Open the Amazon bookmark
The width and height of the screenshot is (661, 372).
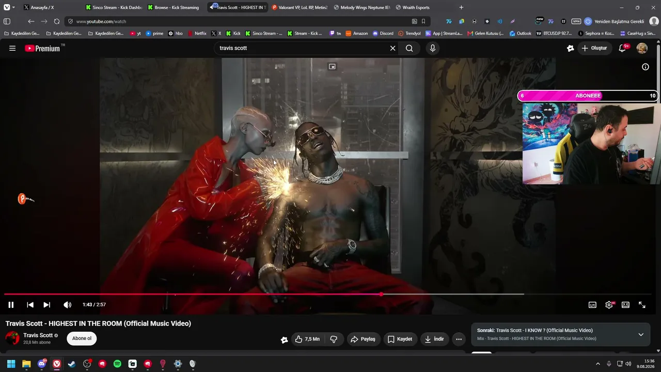click(x=356, y=33)
